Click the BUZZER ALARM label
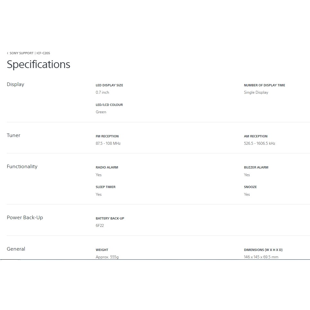This screenshot has height=310, width=310. click(x=256, y=168)
